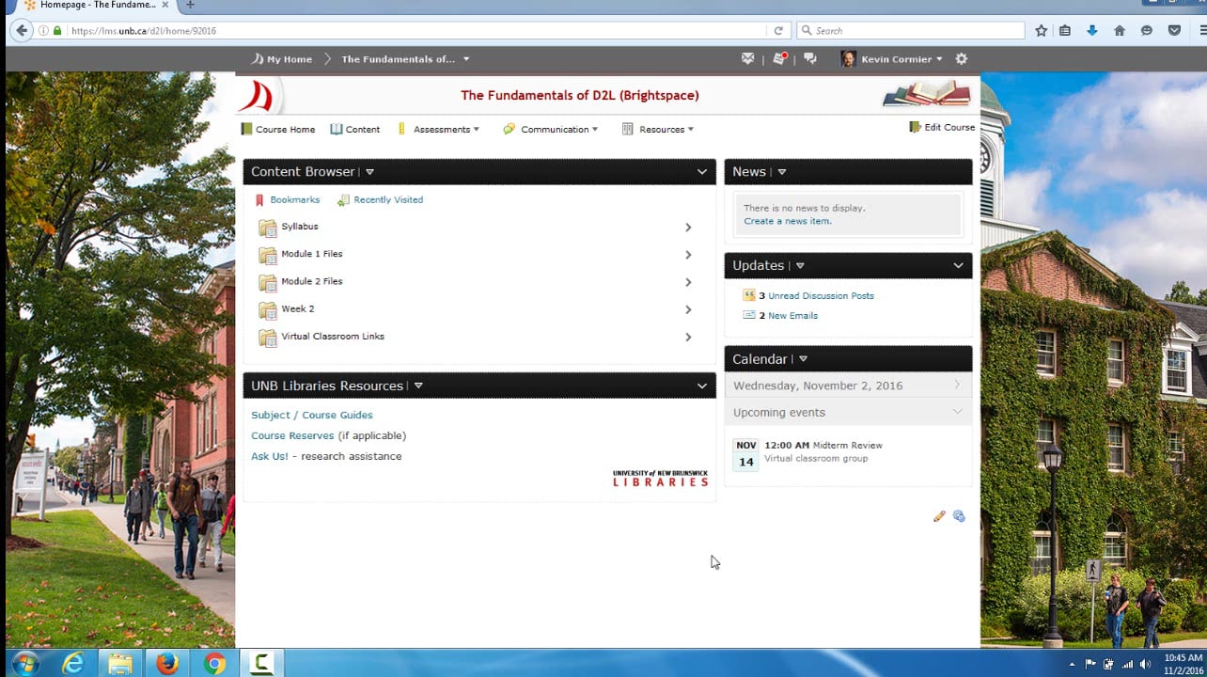Click the browser Back arrow button

(23, 30)
